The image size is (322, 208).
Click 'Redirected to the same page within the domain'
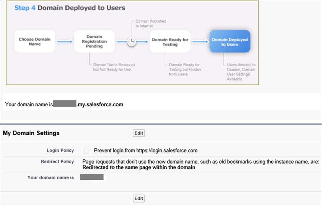point(139,167)
